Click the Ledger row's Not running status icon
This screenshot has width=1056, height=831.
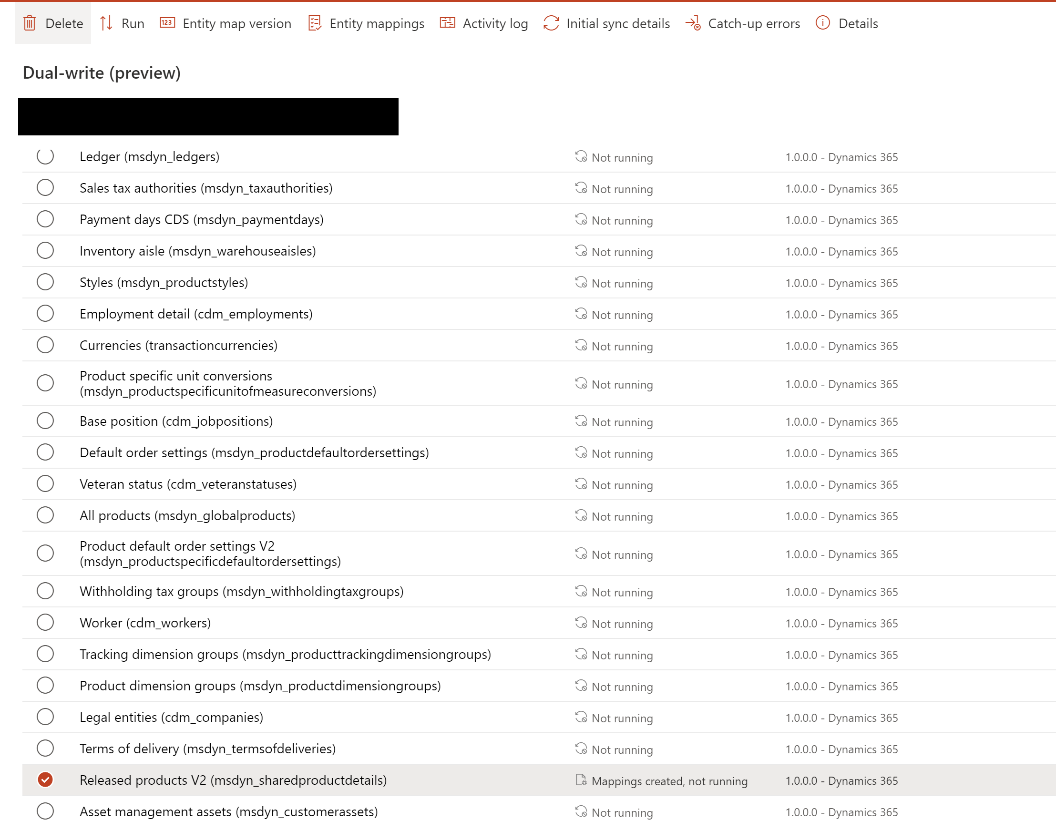click(x=581, y=157)
